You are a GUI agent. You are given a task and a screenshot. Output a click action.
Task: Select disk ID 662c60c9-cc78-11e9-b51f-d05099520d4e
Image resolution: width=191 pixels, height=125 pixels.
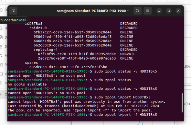(73, 45)
